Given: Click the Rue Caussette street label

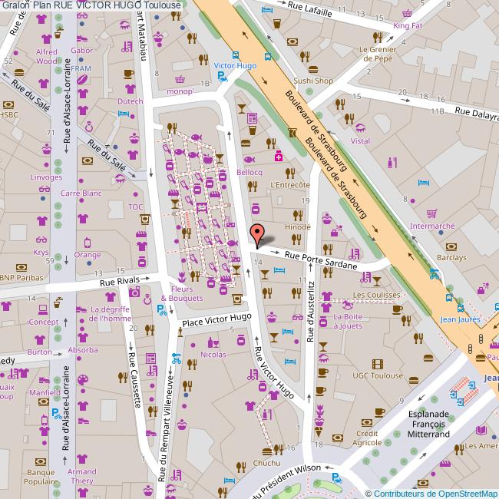Looking at the screenshot, I should 134,380.
